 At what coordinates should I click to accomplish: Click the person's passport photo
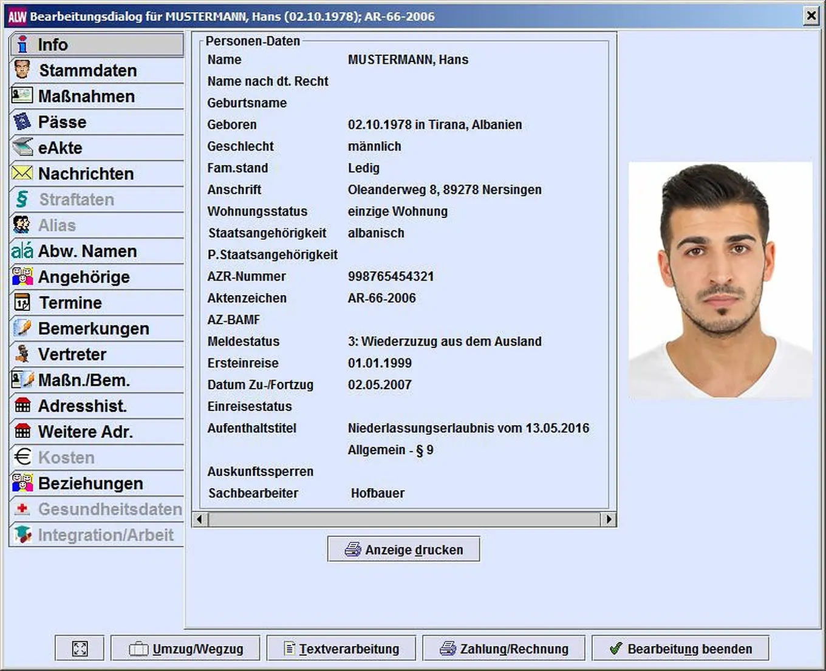(720, 280)
